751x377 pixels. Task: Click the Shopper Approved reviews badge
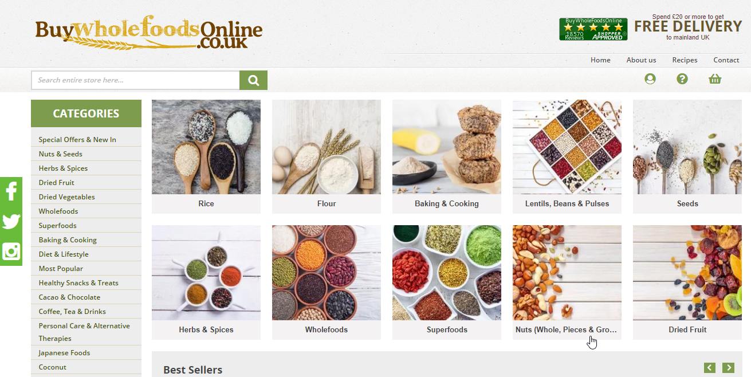[593, 29]
